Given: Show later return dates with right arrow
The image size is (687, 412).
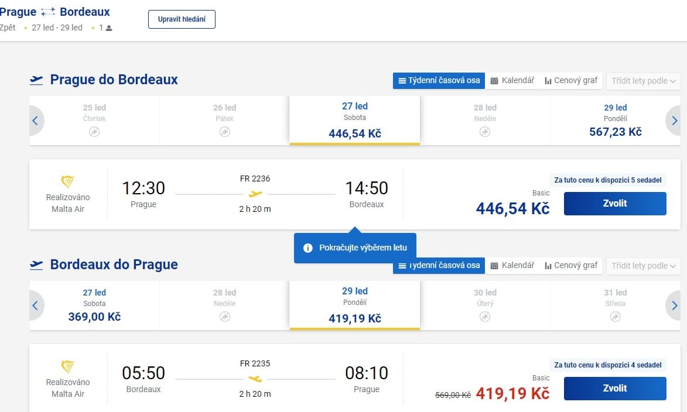Looking at the screenshot, I should click(674, 305).
